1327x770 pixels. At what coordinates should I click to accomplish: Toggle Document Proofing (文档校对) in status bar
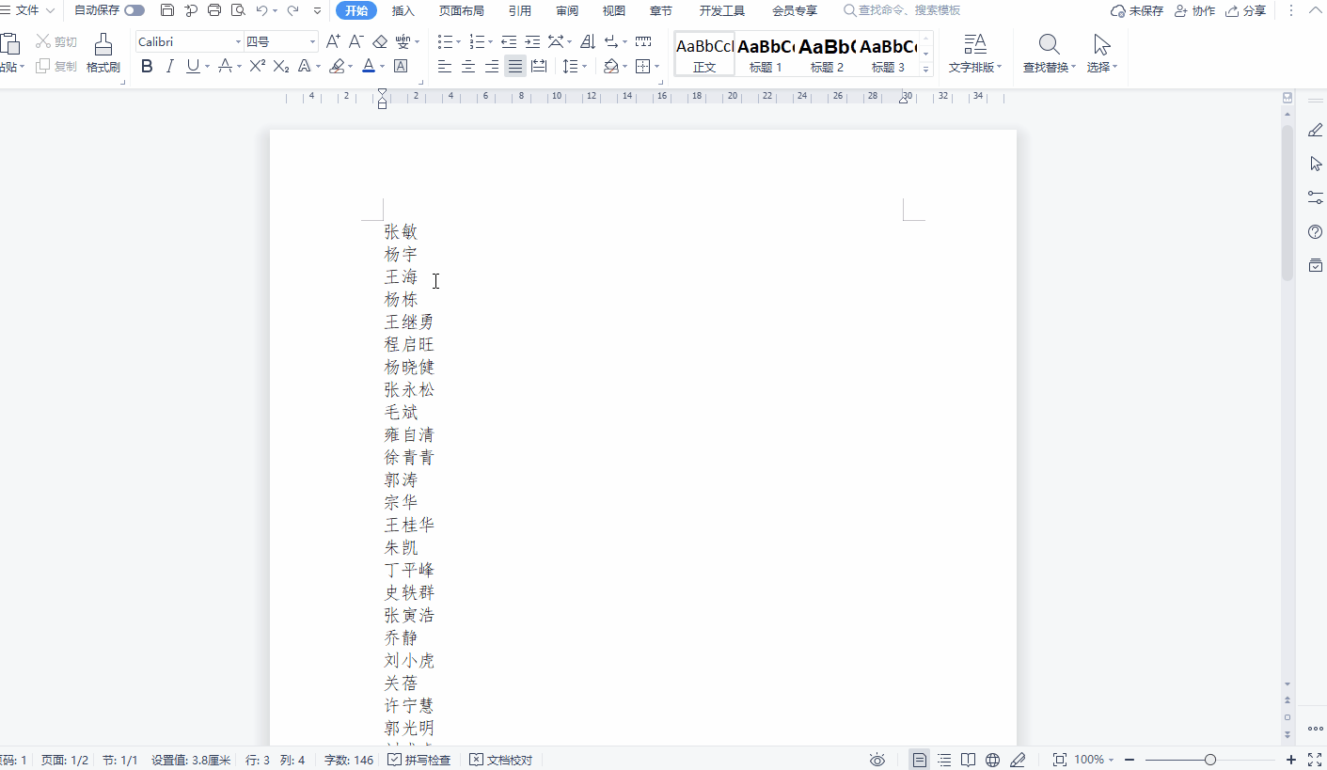pos(501,760)
